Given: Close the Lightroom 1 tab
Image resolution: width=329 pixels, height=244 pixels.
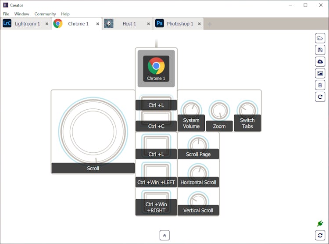Looking at the screenshot, I should click(x=47, y=24).
